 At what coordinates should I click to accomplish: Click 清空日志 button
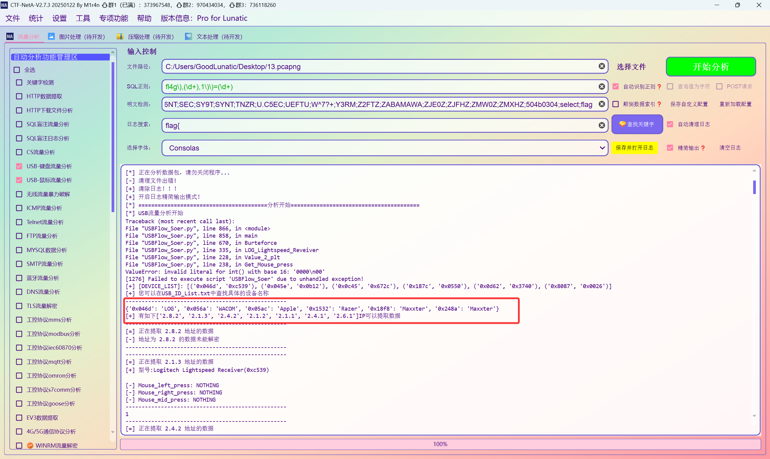730,148
